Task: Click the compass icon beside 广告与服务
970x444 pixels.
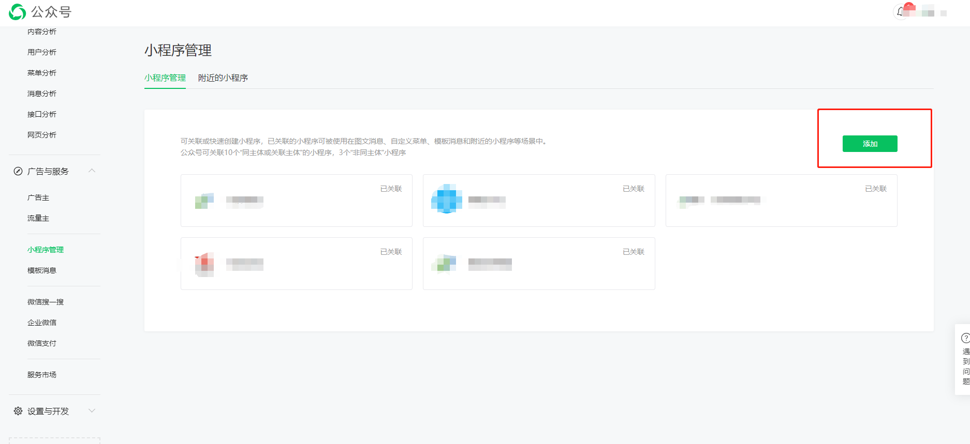Action: pyautogui.click(x=18, y=171)
